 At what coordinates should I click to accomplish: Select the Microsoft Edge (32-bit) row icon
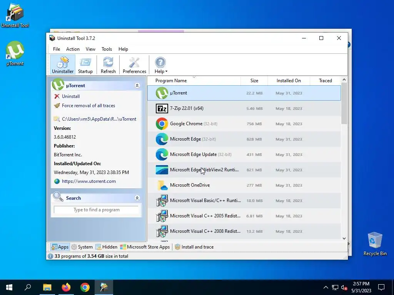pyautogui.click(x=162, y=139)
